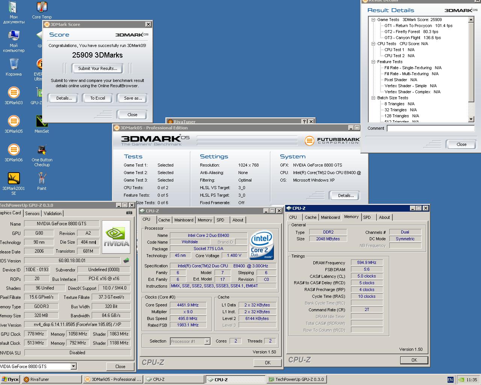Click Submit Your Results button

click(x=98, y=68)
